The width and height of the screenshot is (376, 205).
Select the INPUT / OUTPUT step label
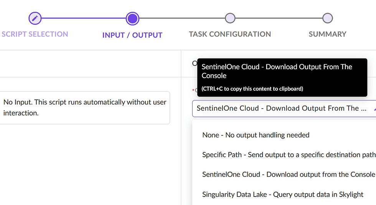(x=132, y=35)
